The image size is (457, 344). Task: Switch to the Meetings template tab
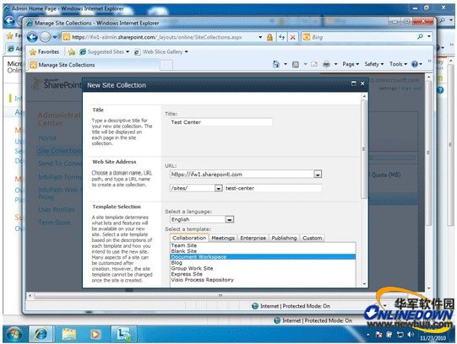point(223,238)
